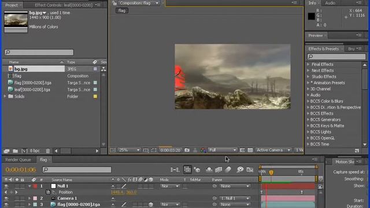Open the Active Camera view dropdown
The width and height of the screenshot is (370, 208).
(x=273, y=150)
